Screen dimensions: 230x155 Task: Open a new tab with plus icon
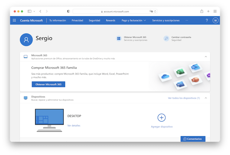click(x=208, y=11)
